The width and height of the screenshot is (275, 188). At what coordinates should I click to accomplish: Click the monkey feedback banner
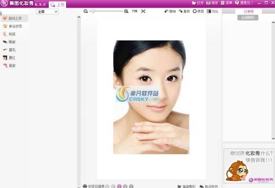pyautogui.click(x=249, y=165)
